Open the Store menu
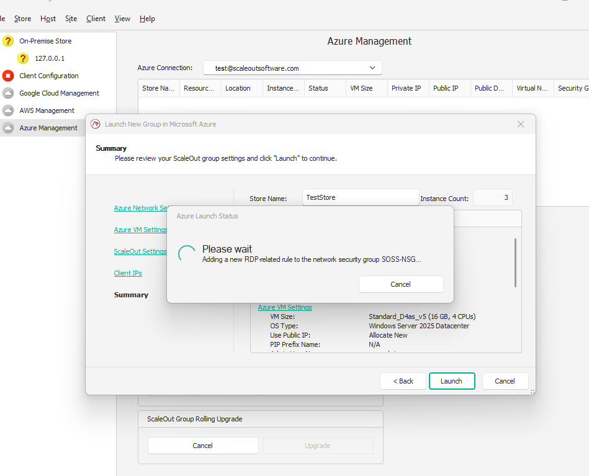The width and height of the screenshot is (589, 476). click(x=22, y=19)
